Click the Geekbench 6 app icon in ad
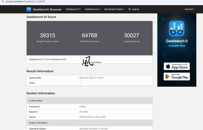The height and width of the screenshot is (130, 203). click(177, 29)
